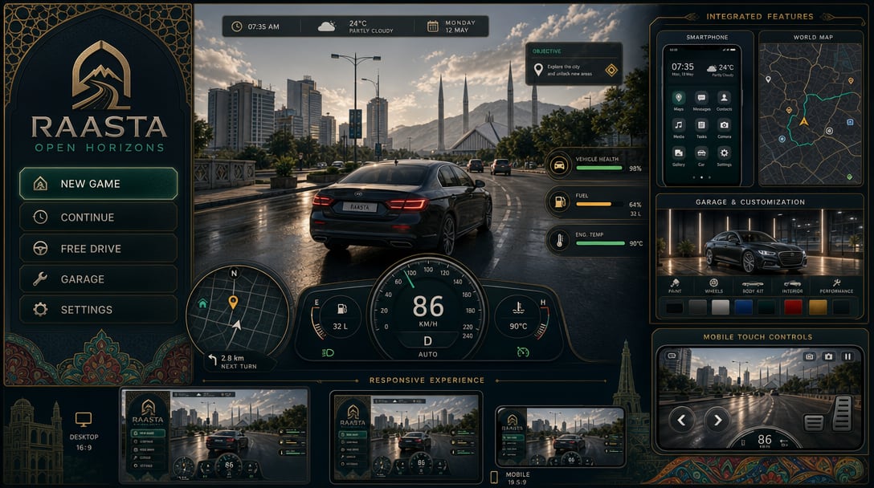Click the location pin in the Objective box
Screen dimensions: 874x488
click(538, 70)
